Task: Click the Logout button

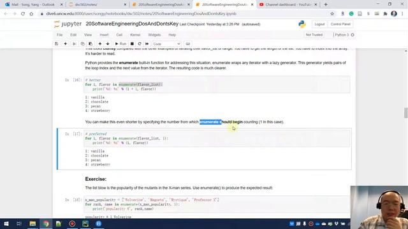Action: [x=319, y=24]
